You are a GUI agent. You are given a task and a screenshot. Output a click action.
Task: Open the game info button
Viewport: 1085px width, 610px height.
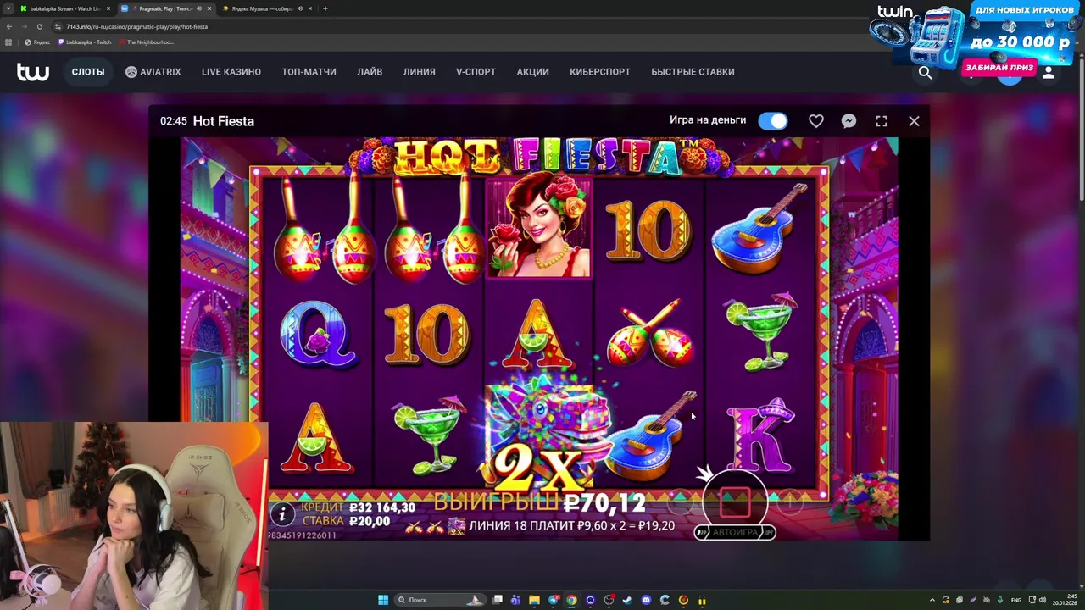(x=282, y=513)
